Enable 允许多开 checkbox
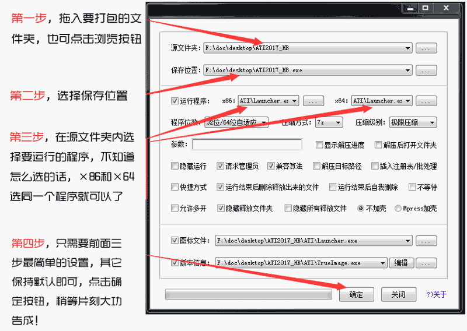The image size is (467, 331). [x=175, y=208]
